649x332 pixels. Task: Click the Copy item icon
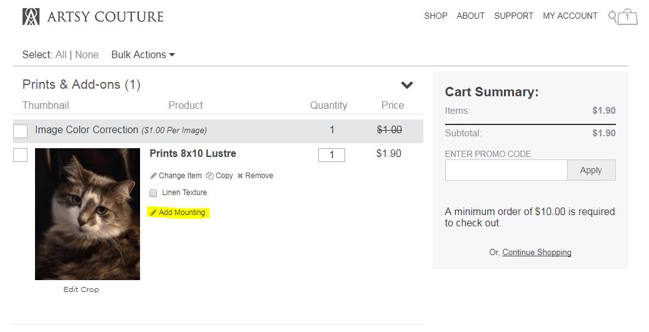point(209,176)
